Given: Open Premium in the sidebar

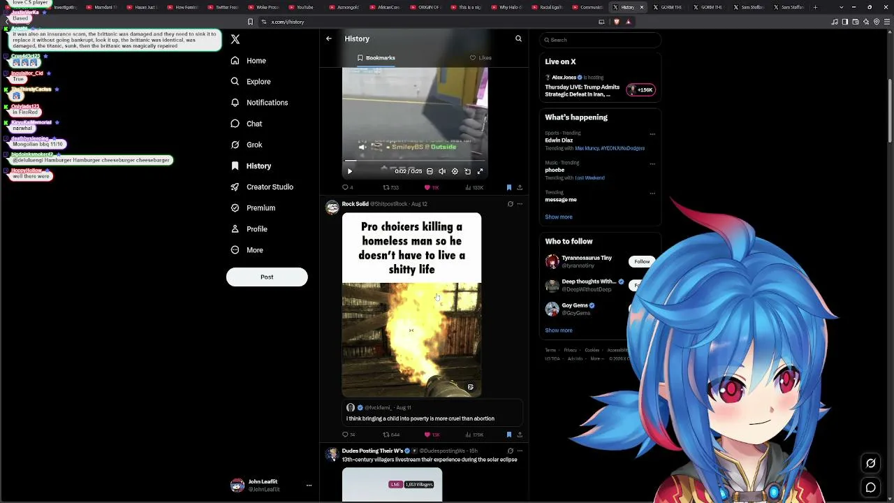Looking at the screenshot, I should 253,208.
